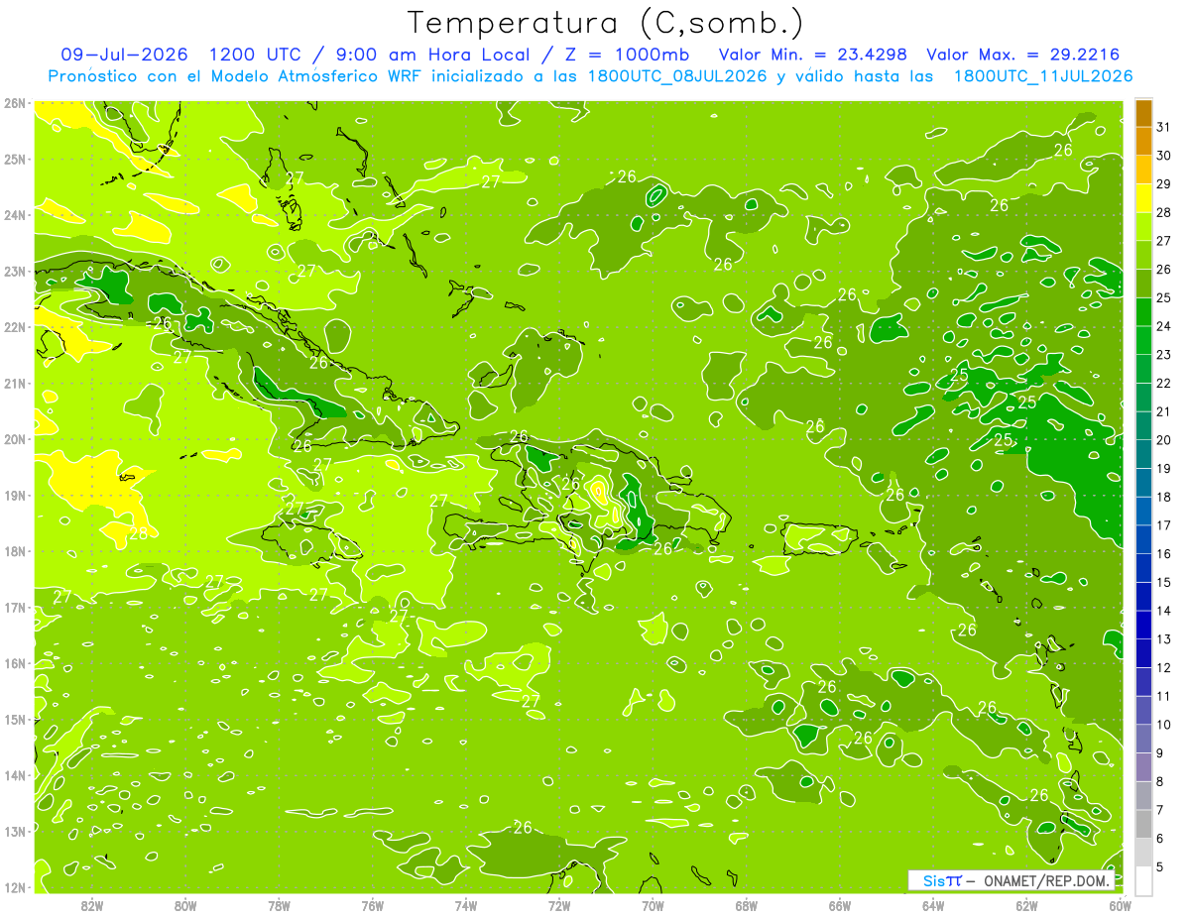
Task: Click the "5" label on the color scale
Action: click(x=1160, y=866)
